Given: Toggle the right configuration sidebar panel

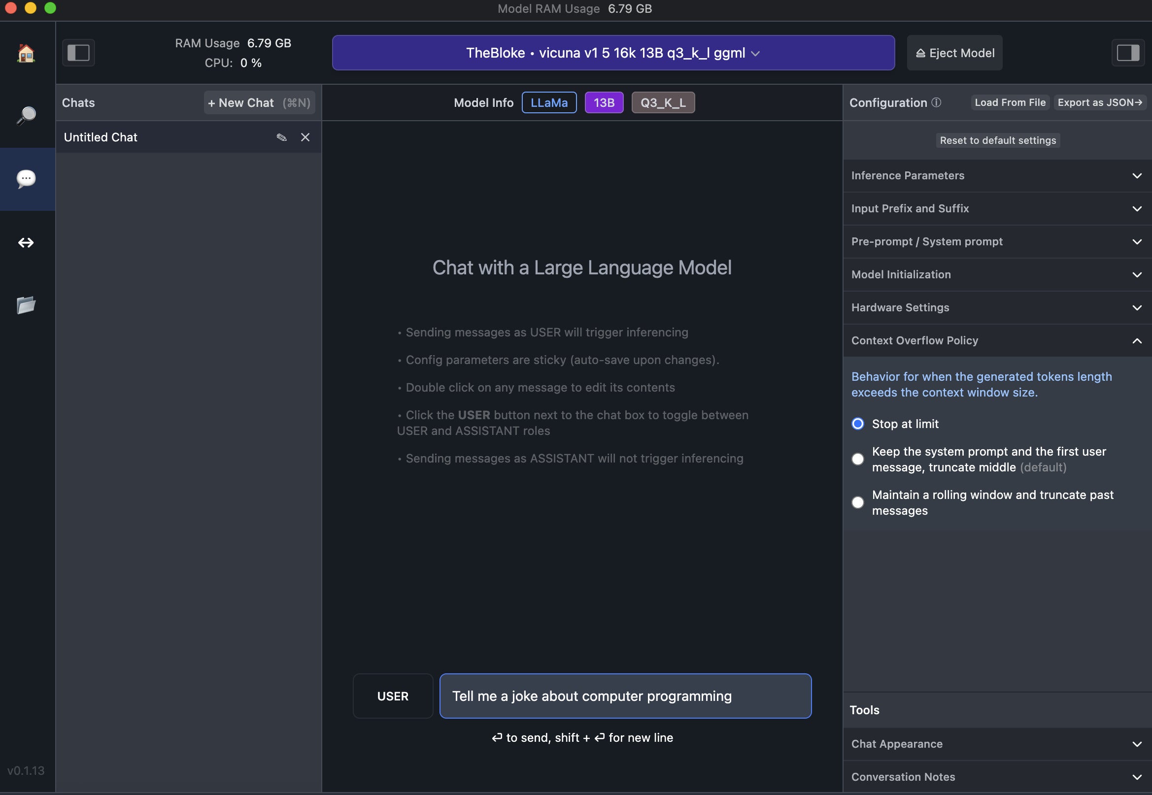Looking at the screenshot, I should [1127, 53].
